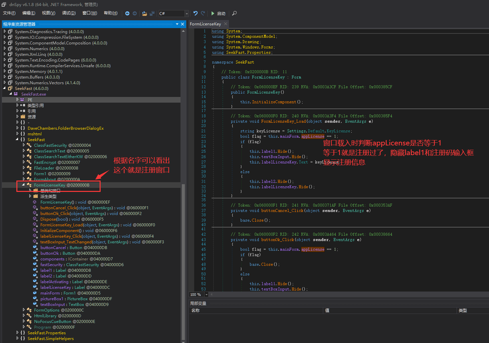The width and height of the screenshot is (489, 343).
Task: Click the appLicense reference on line 22
Action: coord(313,136)
